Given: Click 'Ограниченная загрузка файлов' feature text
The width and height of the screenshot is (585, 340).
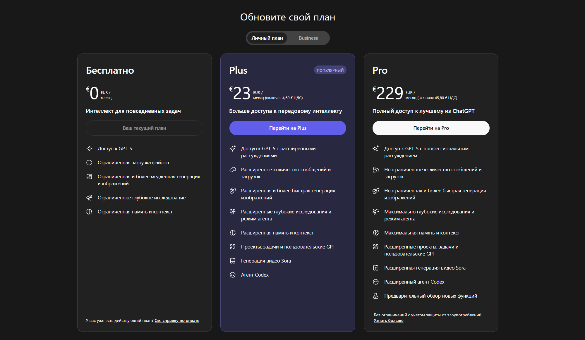Looking at the screenshot, I should (x=133, y=163).
